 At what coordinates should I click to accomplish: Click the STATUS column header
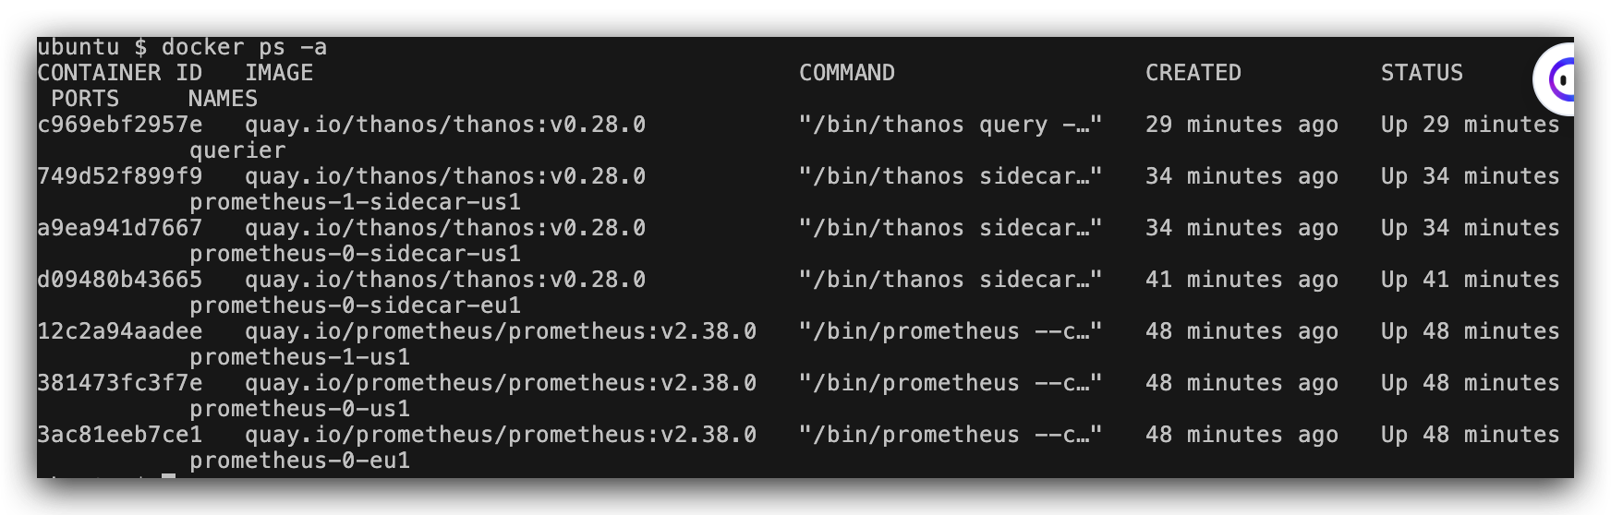(x=1422, y=73)
